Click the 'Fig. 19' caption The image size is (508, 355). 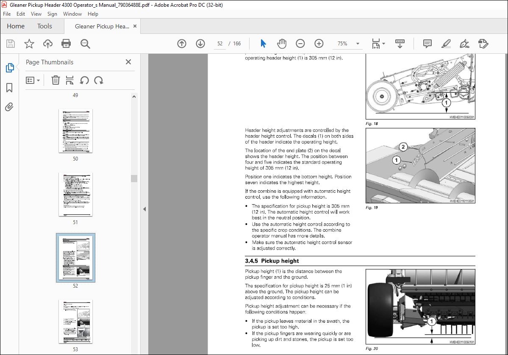click(372, 208)
